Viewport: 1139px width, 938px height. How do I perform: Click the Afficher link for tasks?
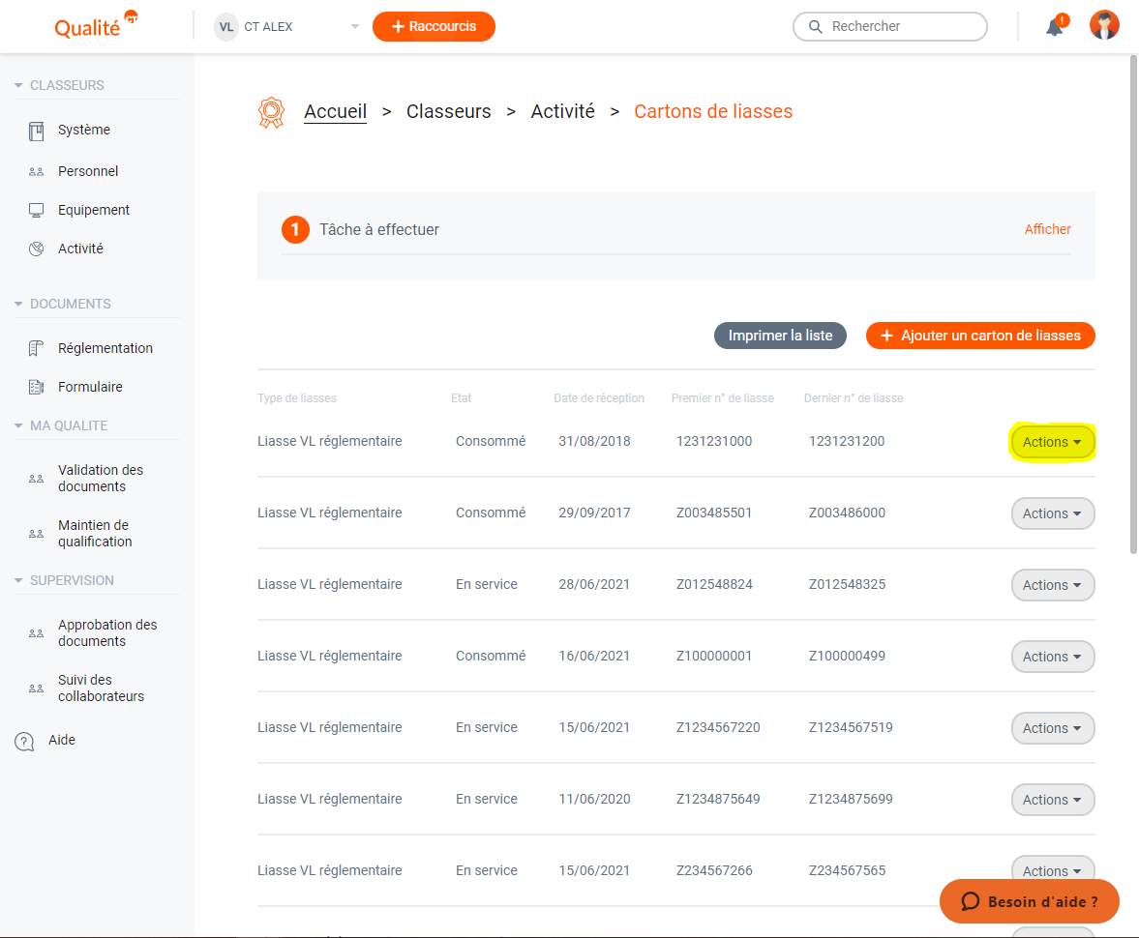[x=1047, y=229]
